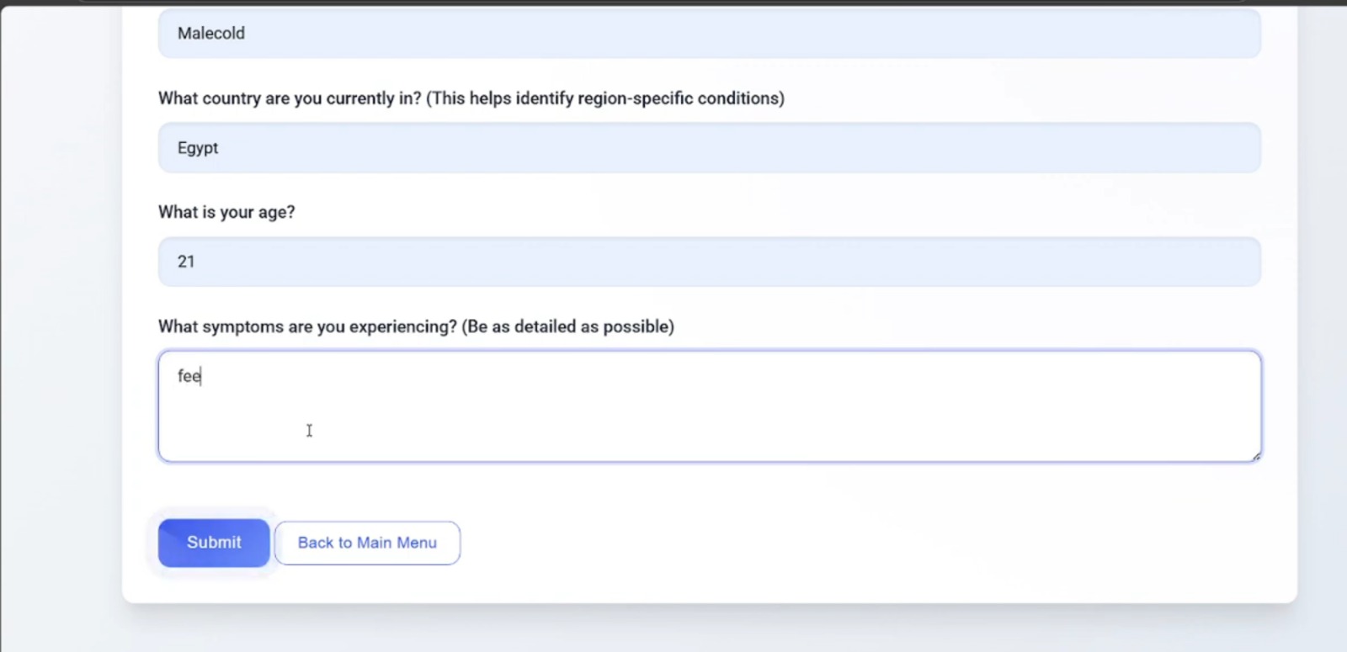Click the region-specific conditions hint text
This screenshot has width=1347, height=652.
[605, 98]
